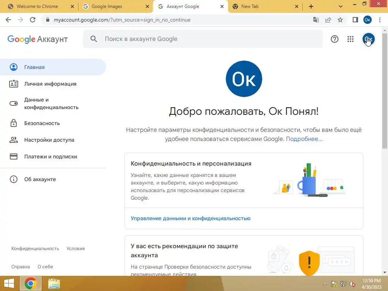Image resolution: width=388 pixels, height=291 pixels.
Task: Show hidden system tray icons
Action: click(x=325, y=284)
